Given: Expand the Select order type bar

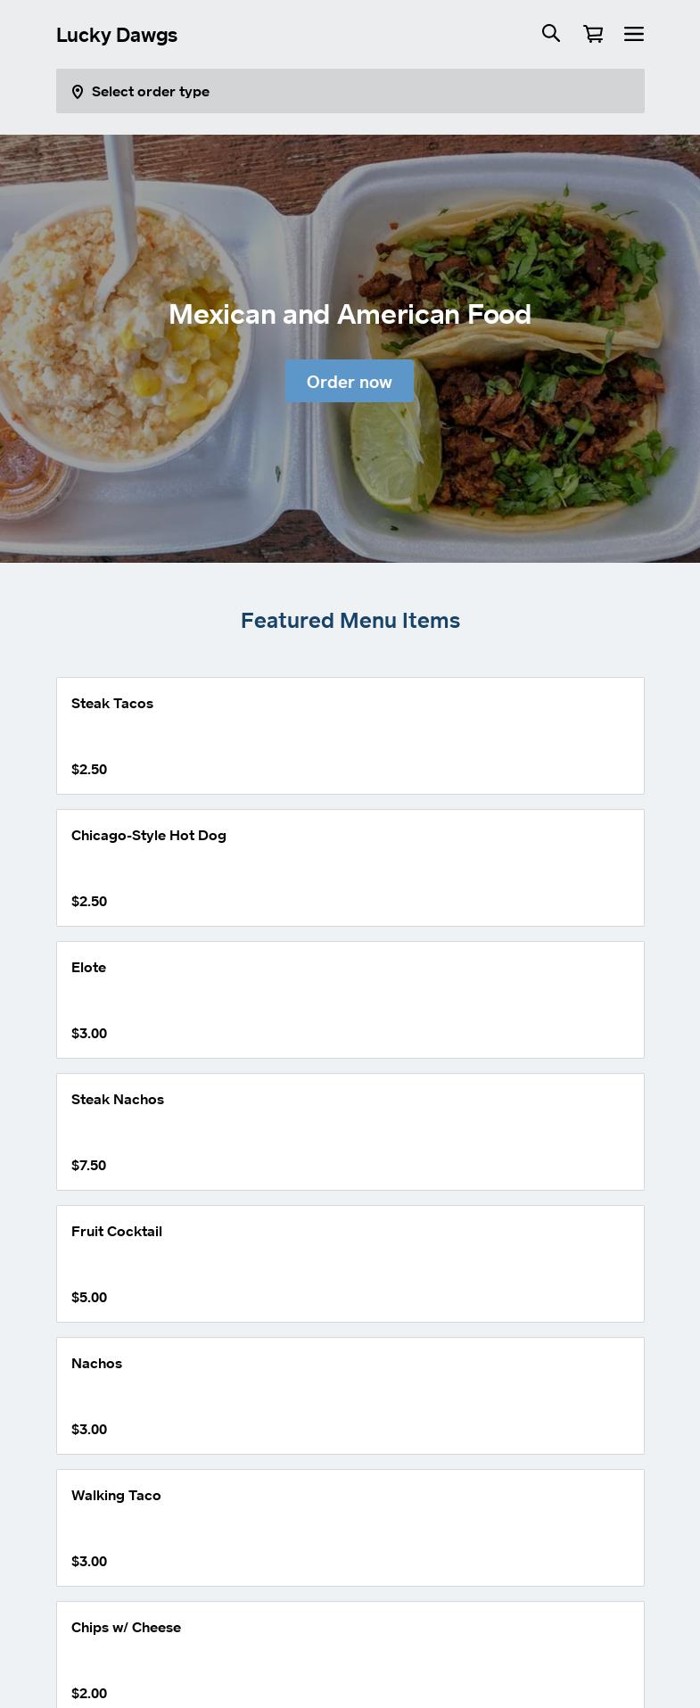Looking at the screenshot, I should (x=350, y=91).
